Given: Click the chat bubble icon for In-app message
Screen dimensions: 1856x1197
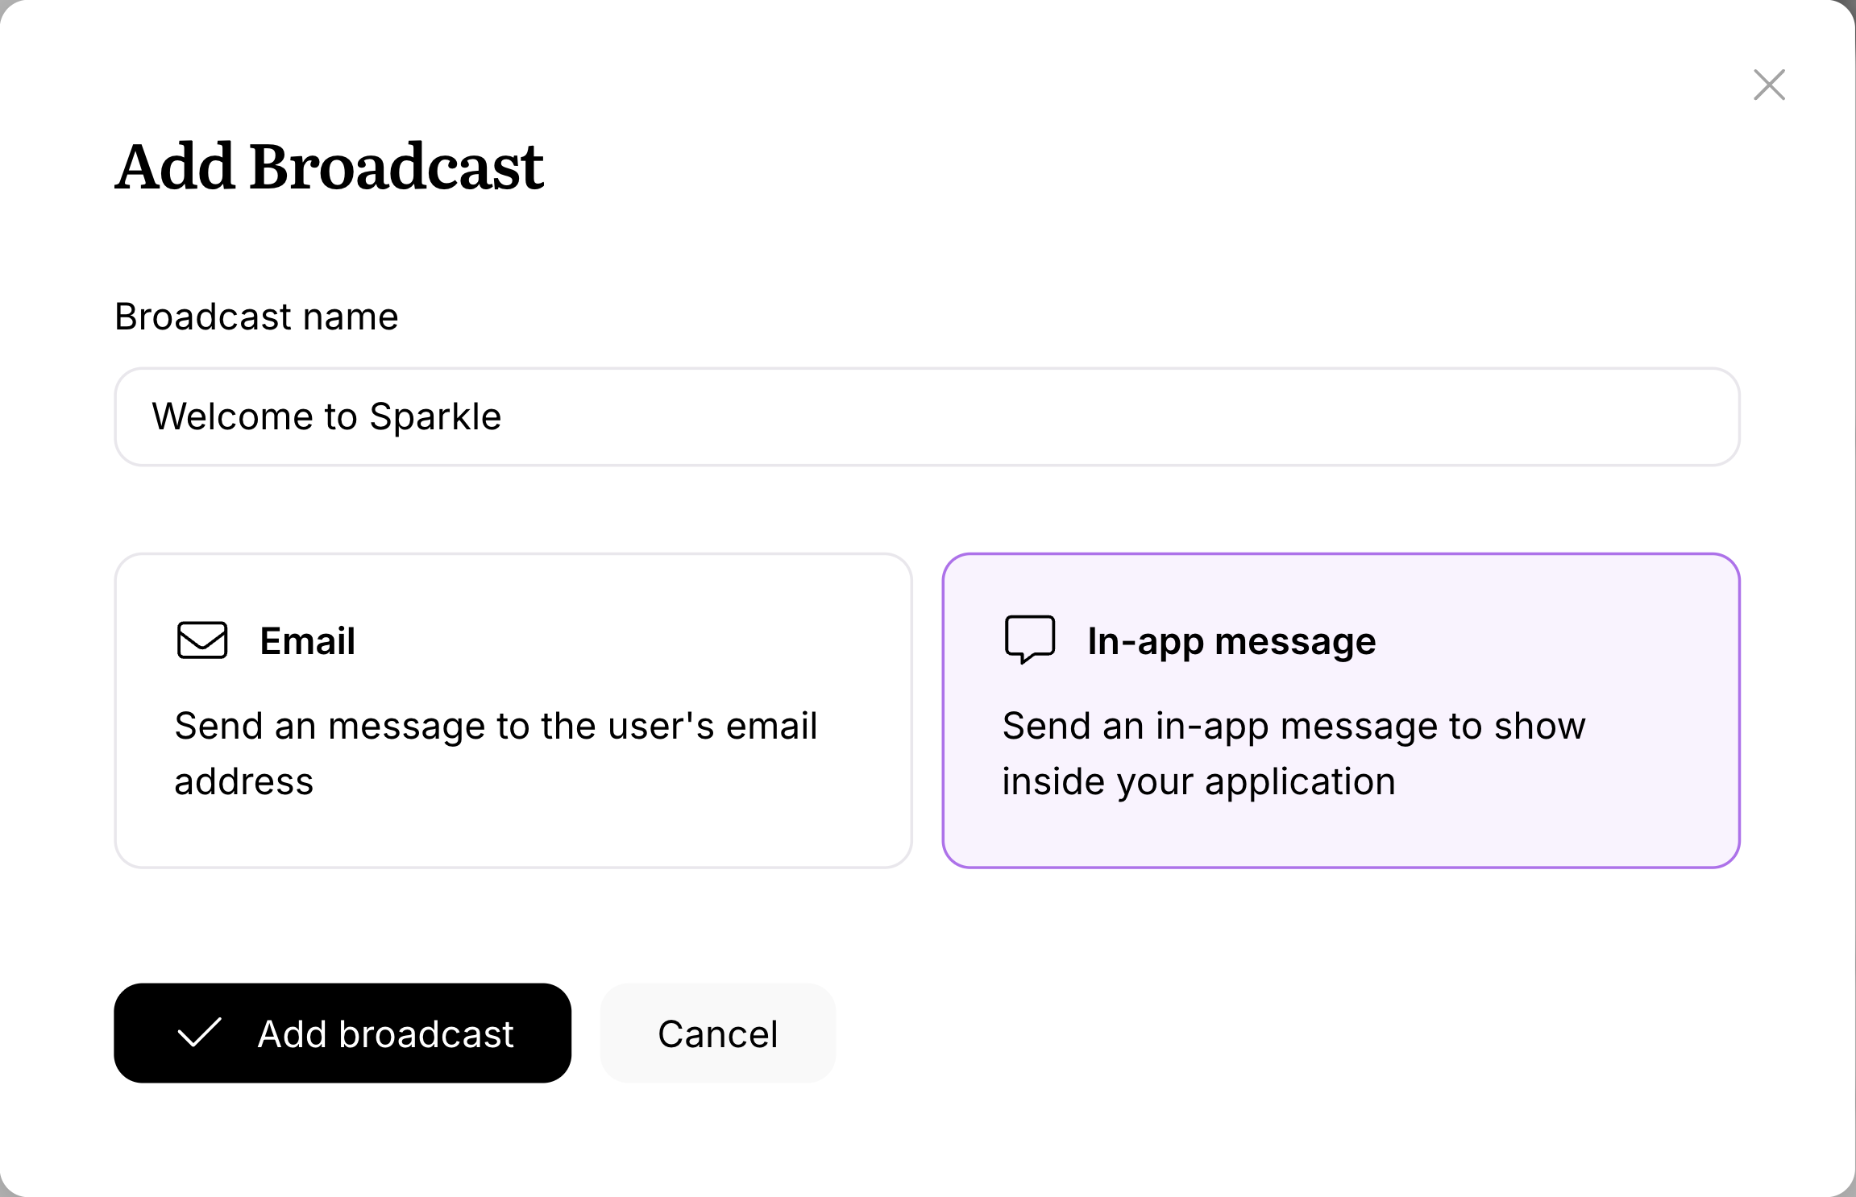Looking at the screenshot, I should [1029, 639].
